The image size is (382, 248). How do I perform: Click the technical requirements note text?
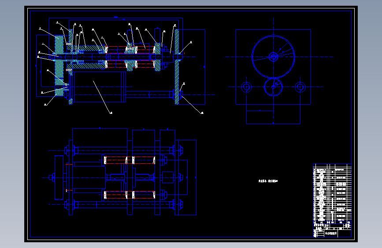click(x=268, y=181)
